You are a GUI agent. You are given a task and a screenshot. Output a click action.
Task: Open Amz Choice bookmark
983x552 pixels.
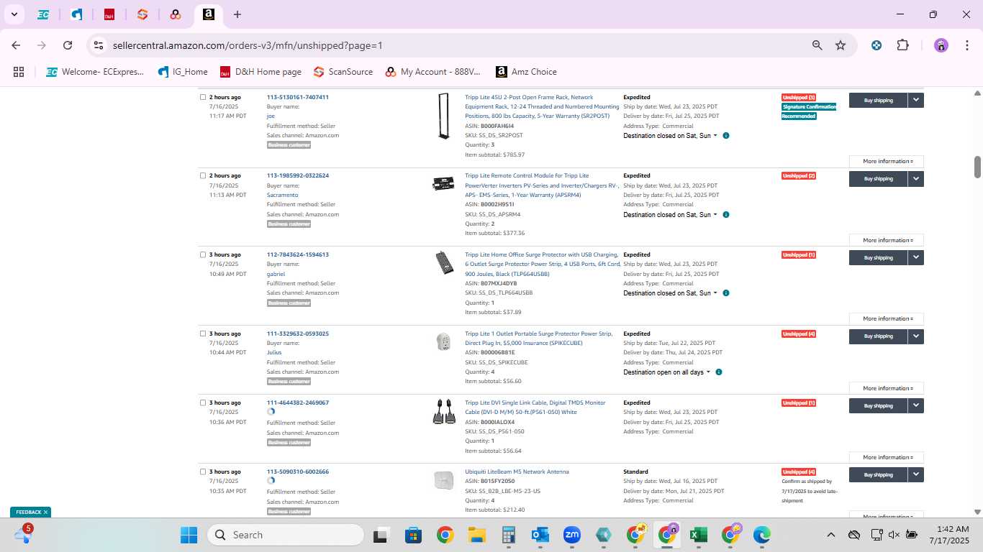click(x=526, y=72)
